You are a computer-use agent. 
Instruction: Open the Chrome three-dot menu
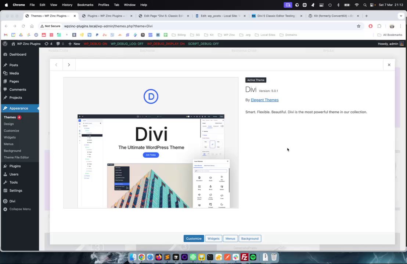[x=400, y=26]
